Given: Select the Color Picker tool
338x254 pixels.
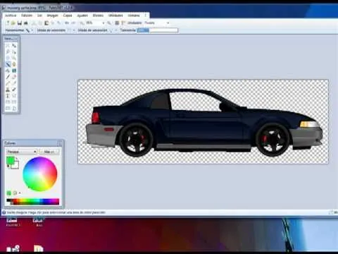Looking at the screenshot, I should [14, 83].
